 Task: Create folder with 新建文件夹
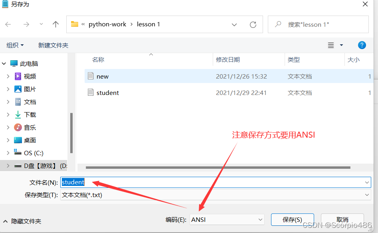point(53,45)
